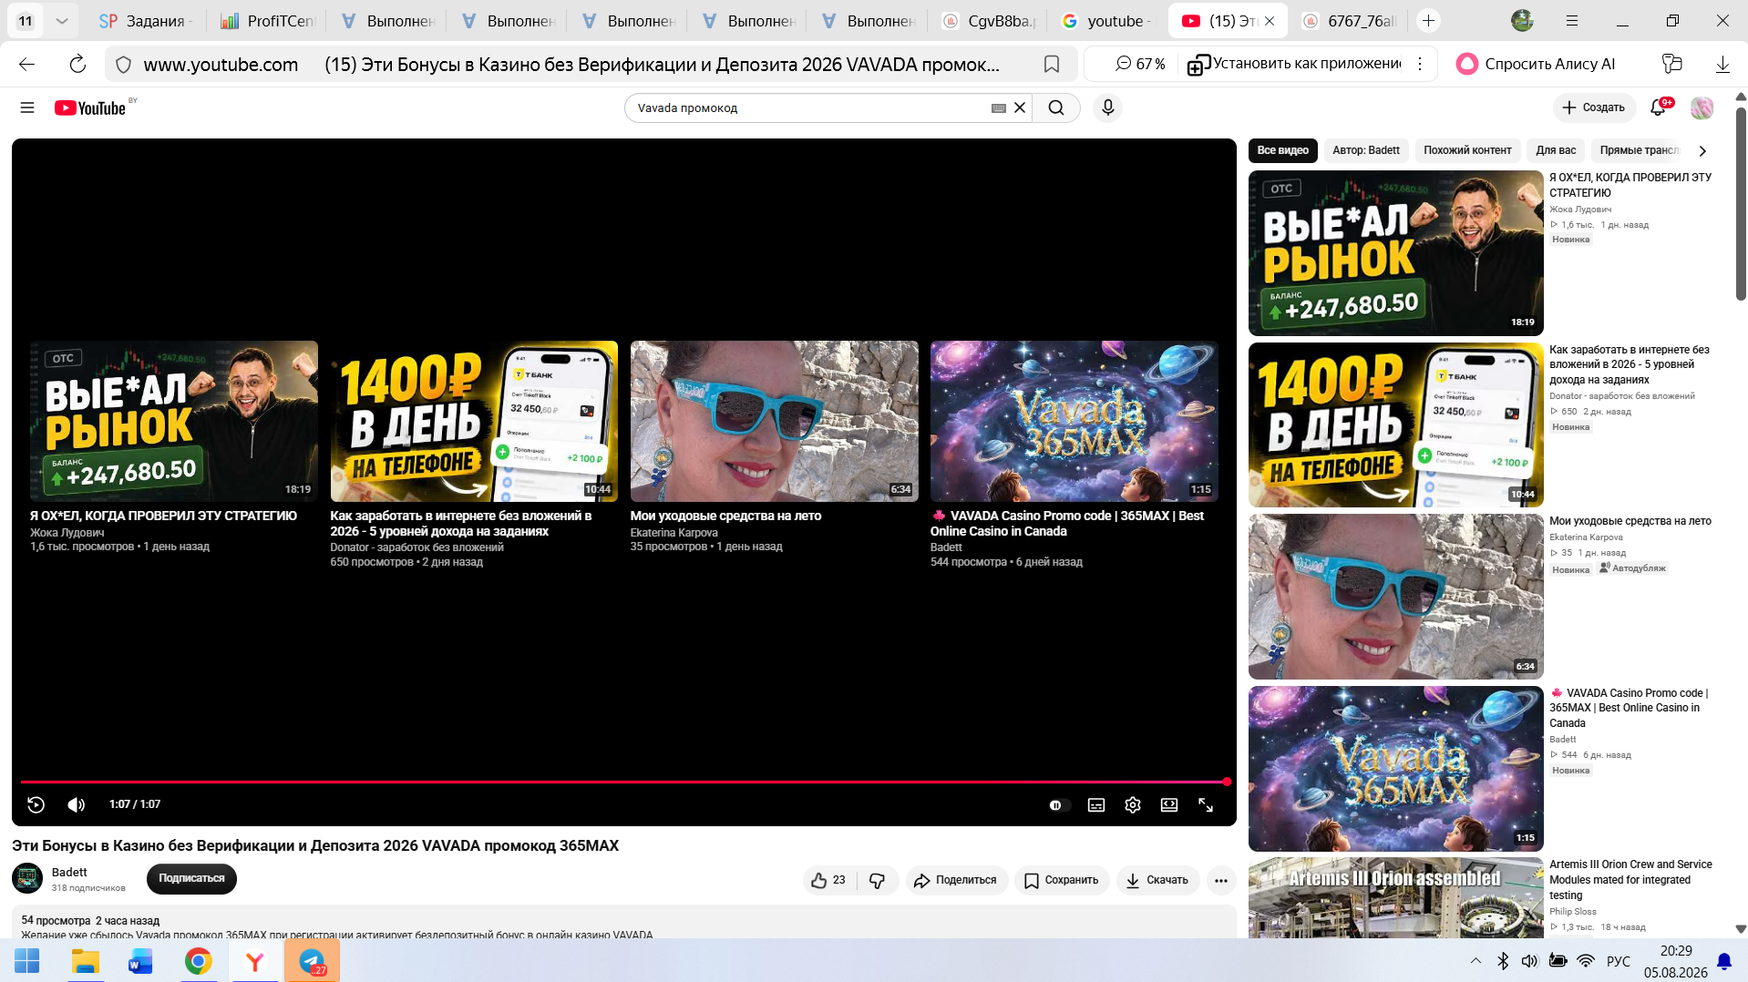Reload the page
This screenshot has width=1748, height=982.
pyautogui.click(x=77, y=64)
